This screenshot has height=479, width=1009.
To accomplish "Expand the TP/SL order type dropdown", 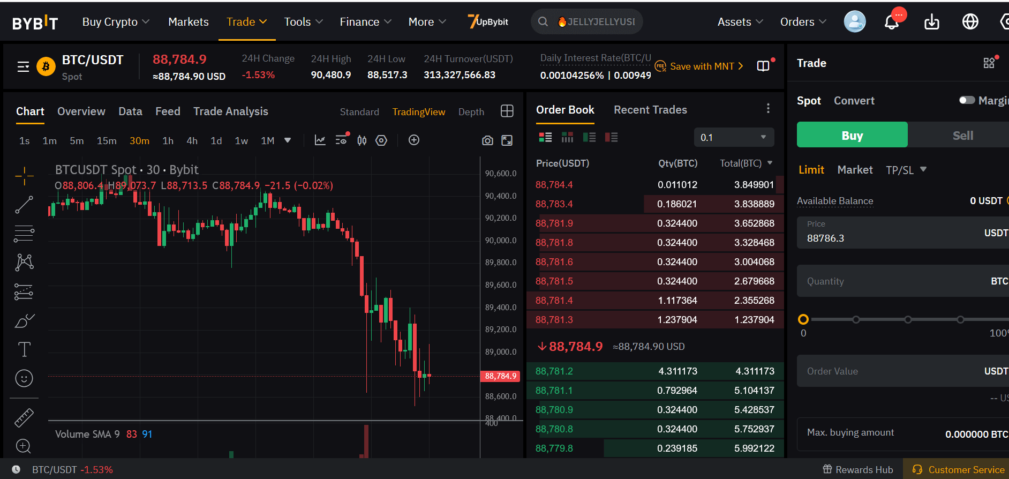I will [906, 170].
